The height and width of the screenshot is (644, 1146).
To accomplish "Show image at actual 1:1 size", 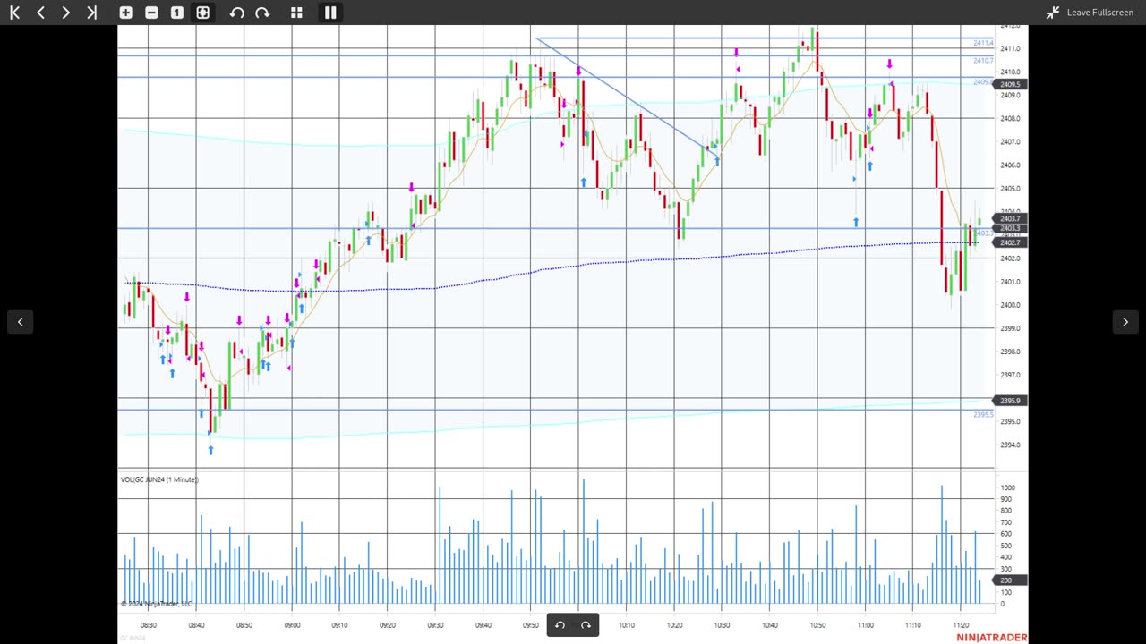I will [177, 13].
